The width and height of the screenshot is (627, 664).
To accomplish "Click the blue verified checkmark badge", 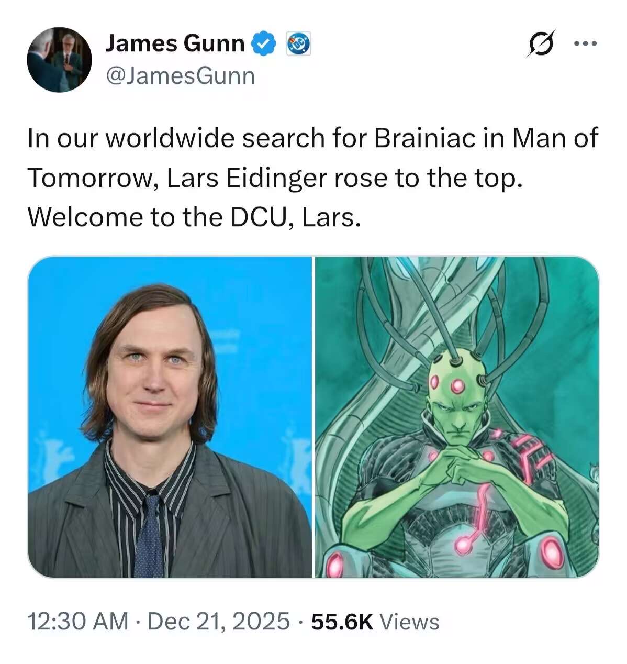I will click(x=264, y=43).
